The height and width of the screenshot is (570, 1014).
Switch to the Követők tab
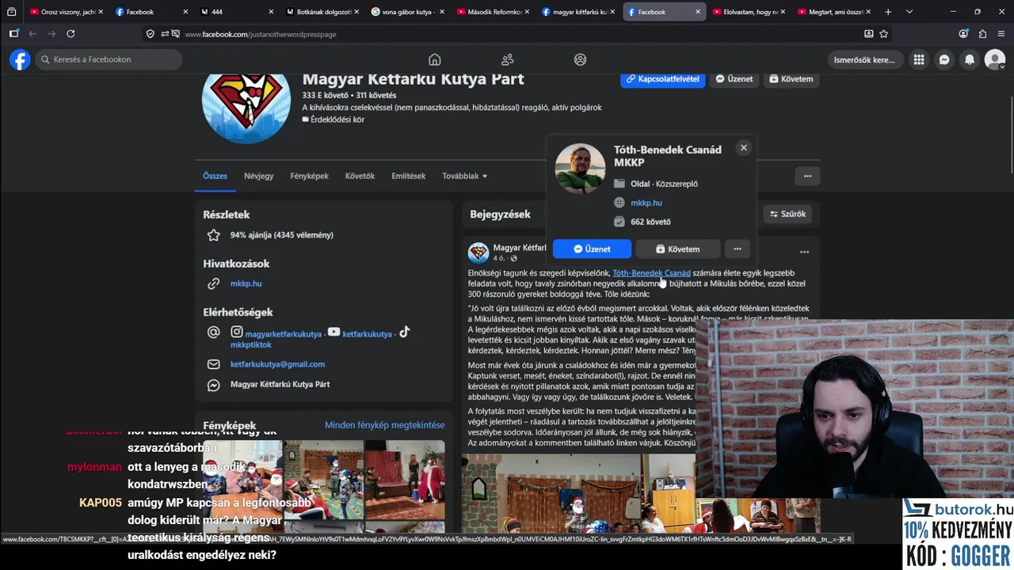point(360,176)
